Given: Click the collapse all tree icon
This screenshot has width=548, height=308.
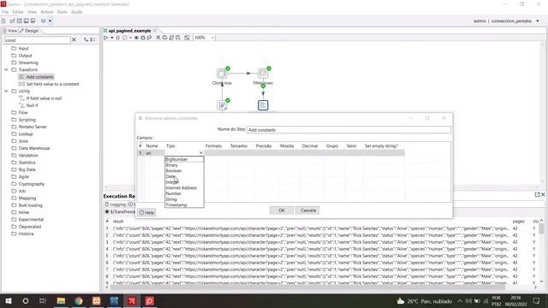Looking at the screenshot, I should point(92,40).
